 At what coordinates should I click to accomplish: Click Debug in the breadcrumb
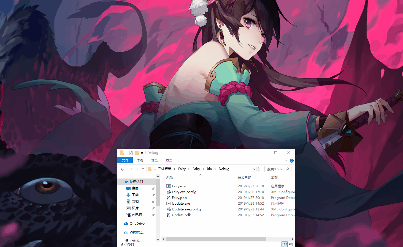[x=224, y=169]
